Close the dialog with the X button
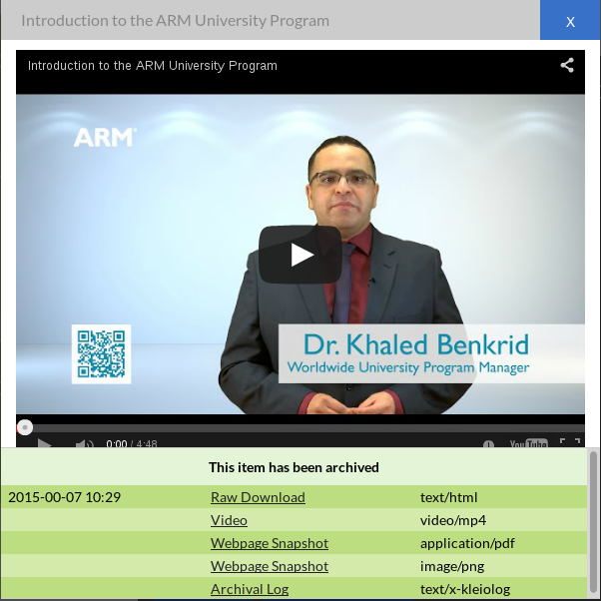 (570, 20)
